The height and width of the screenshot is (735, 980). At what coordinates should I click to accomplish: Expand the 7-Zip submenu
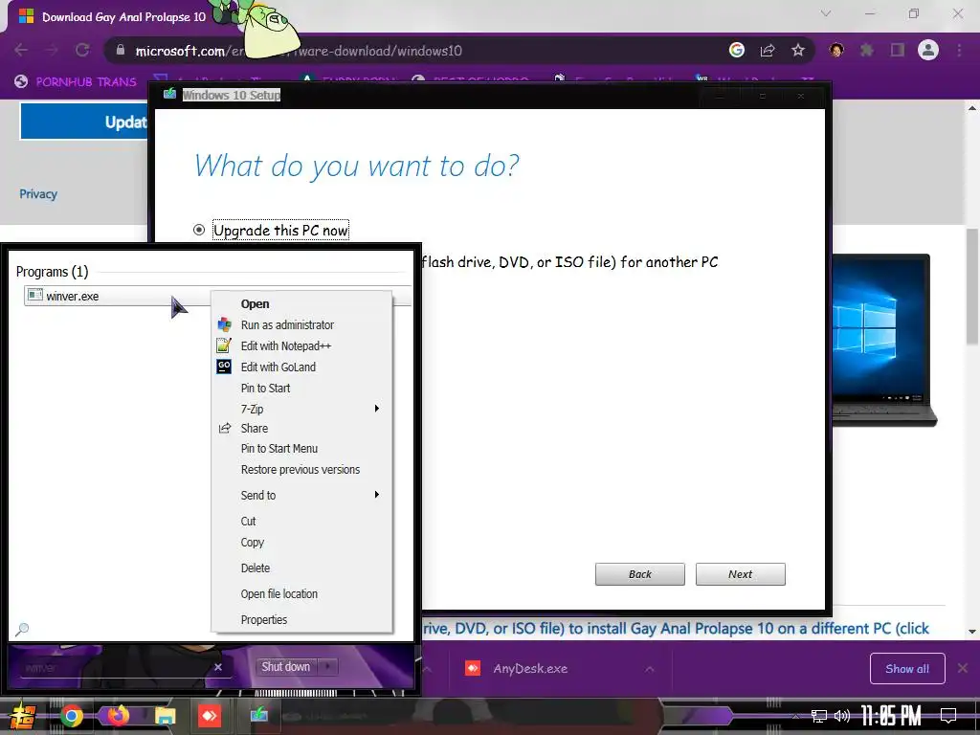[301, 409]
